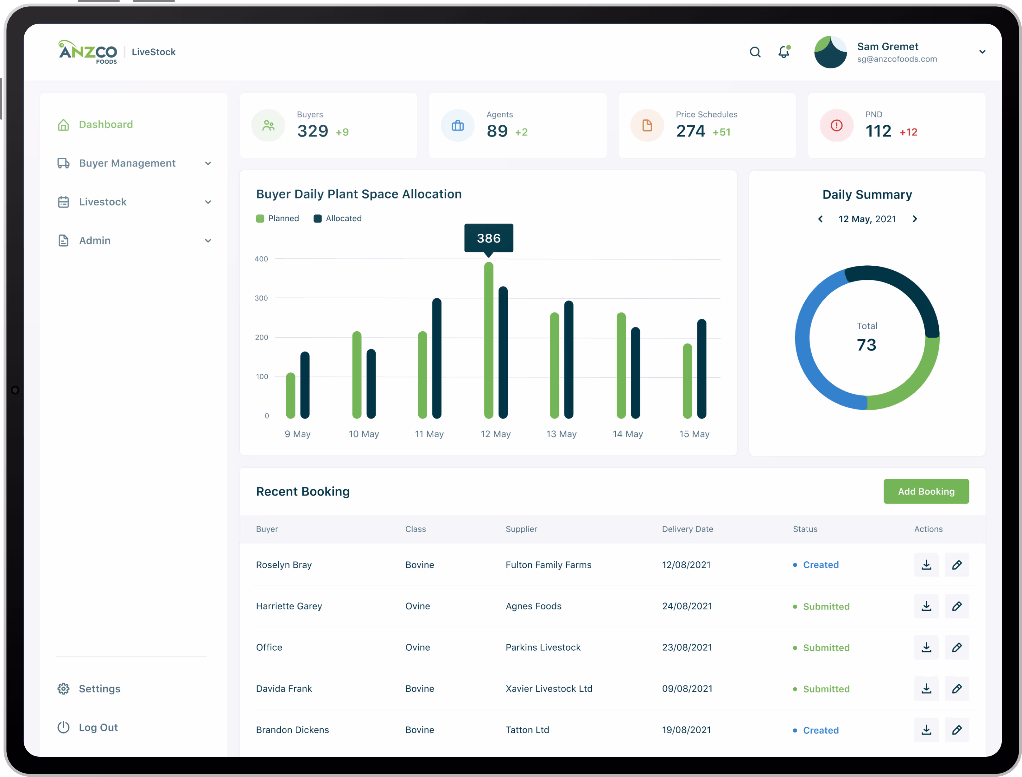Viewport: 1022px width, 777px height.
Task: Open the search icon in the header
Action: pos(755,52)
